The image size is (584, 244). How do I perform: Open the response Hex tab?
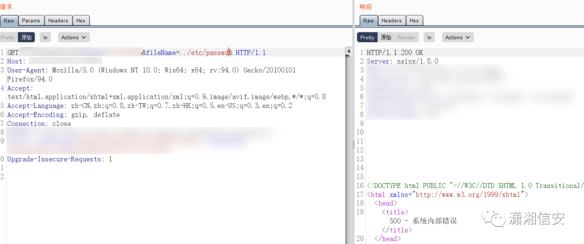tap(414, 21)
